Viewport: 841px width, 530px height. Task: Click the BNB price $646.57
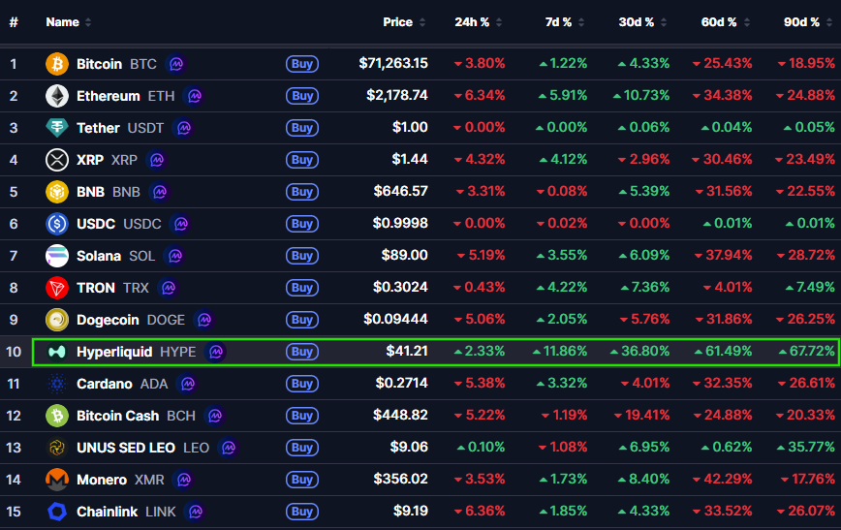[x=401, y=191]
